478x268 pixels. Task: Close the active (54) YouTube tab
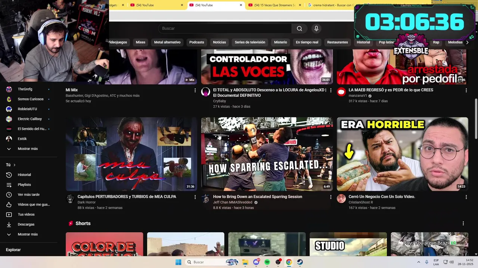pos(241,5)
